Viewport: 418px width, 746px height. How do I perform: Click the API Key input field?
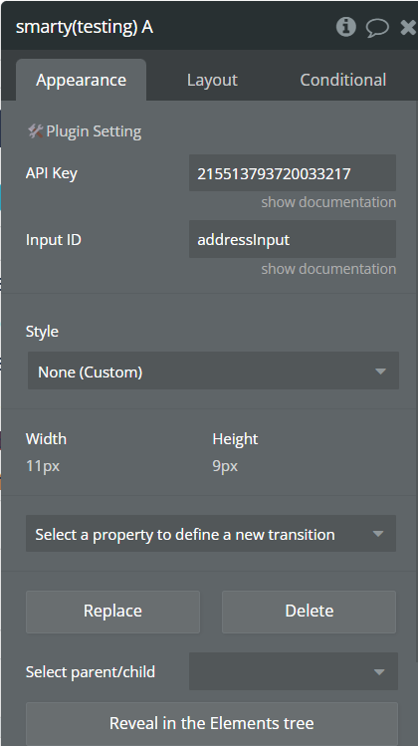coord(293,173)
